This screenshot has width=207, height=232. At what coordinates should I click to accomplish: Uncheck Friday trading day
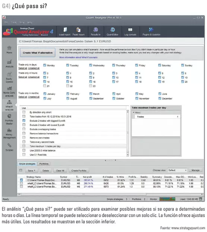tap(137, 65)
